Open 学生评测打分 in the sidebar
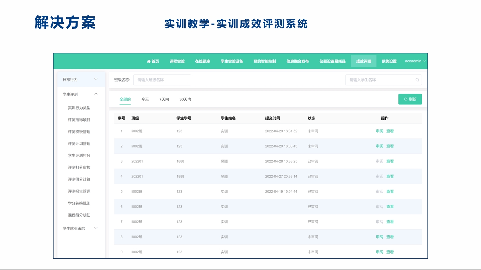The width and height of the screenshot is (481, 270). (x=79, y=156)
